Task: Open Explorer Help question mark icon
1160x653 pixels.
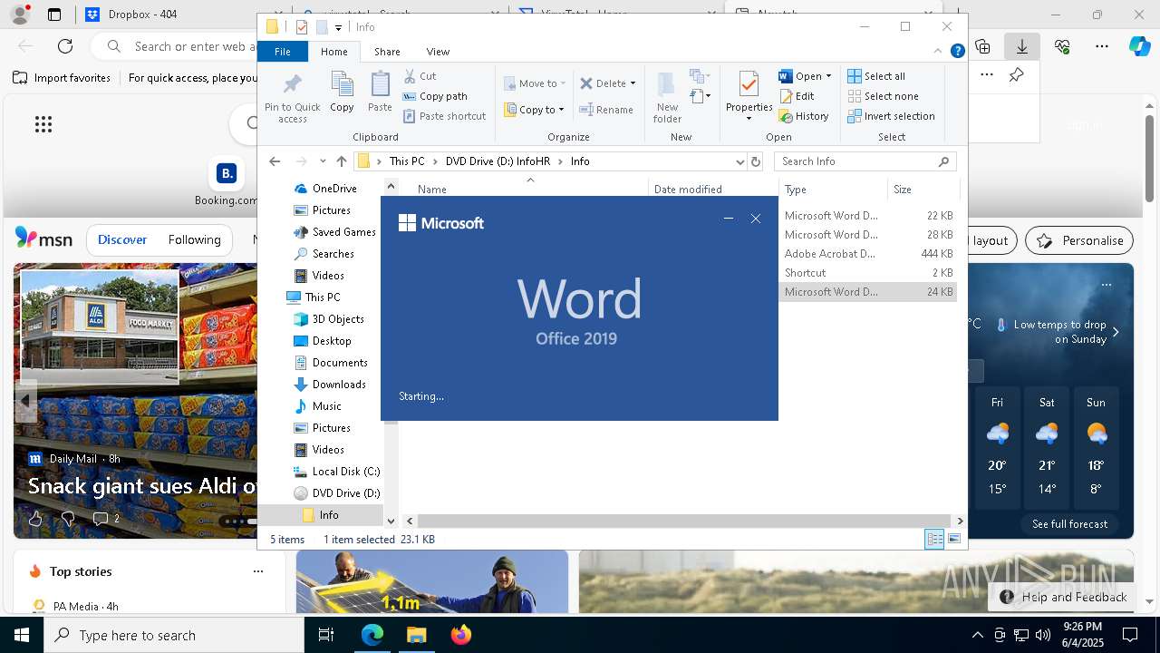Action: (957, 52)
